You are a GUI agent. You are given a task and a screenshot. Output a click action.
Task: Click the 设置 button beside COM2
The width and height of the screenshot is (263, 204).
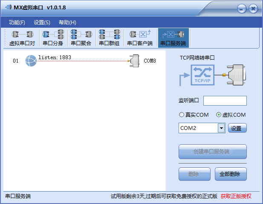[237, 128]
